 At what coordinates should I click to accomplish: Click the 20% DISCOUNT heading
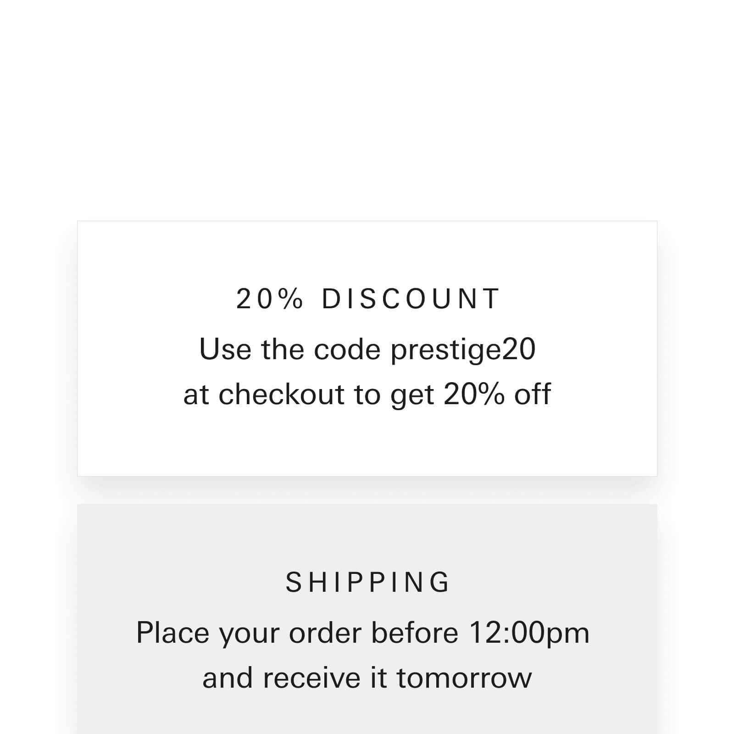(367, 299)
